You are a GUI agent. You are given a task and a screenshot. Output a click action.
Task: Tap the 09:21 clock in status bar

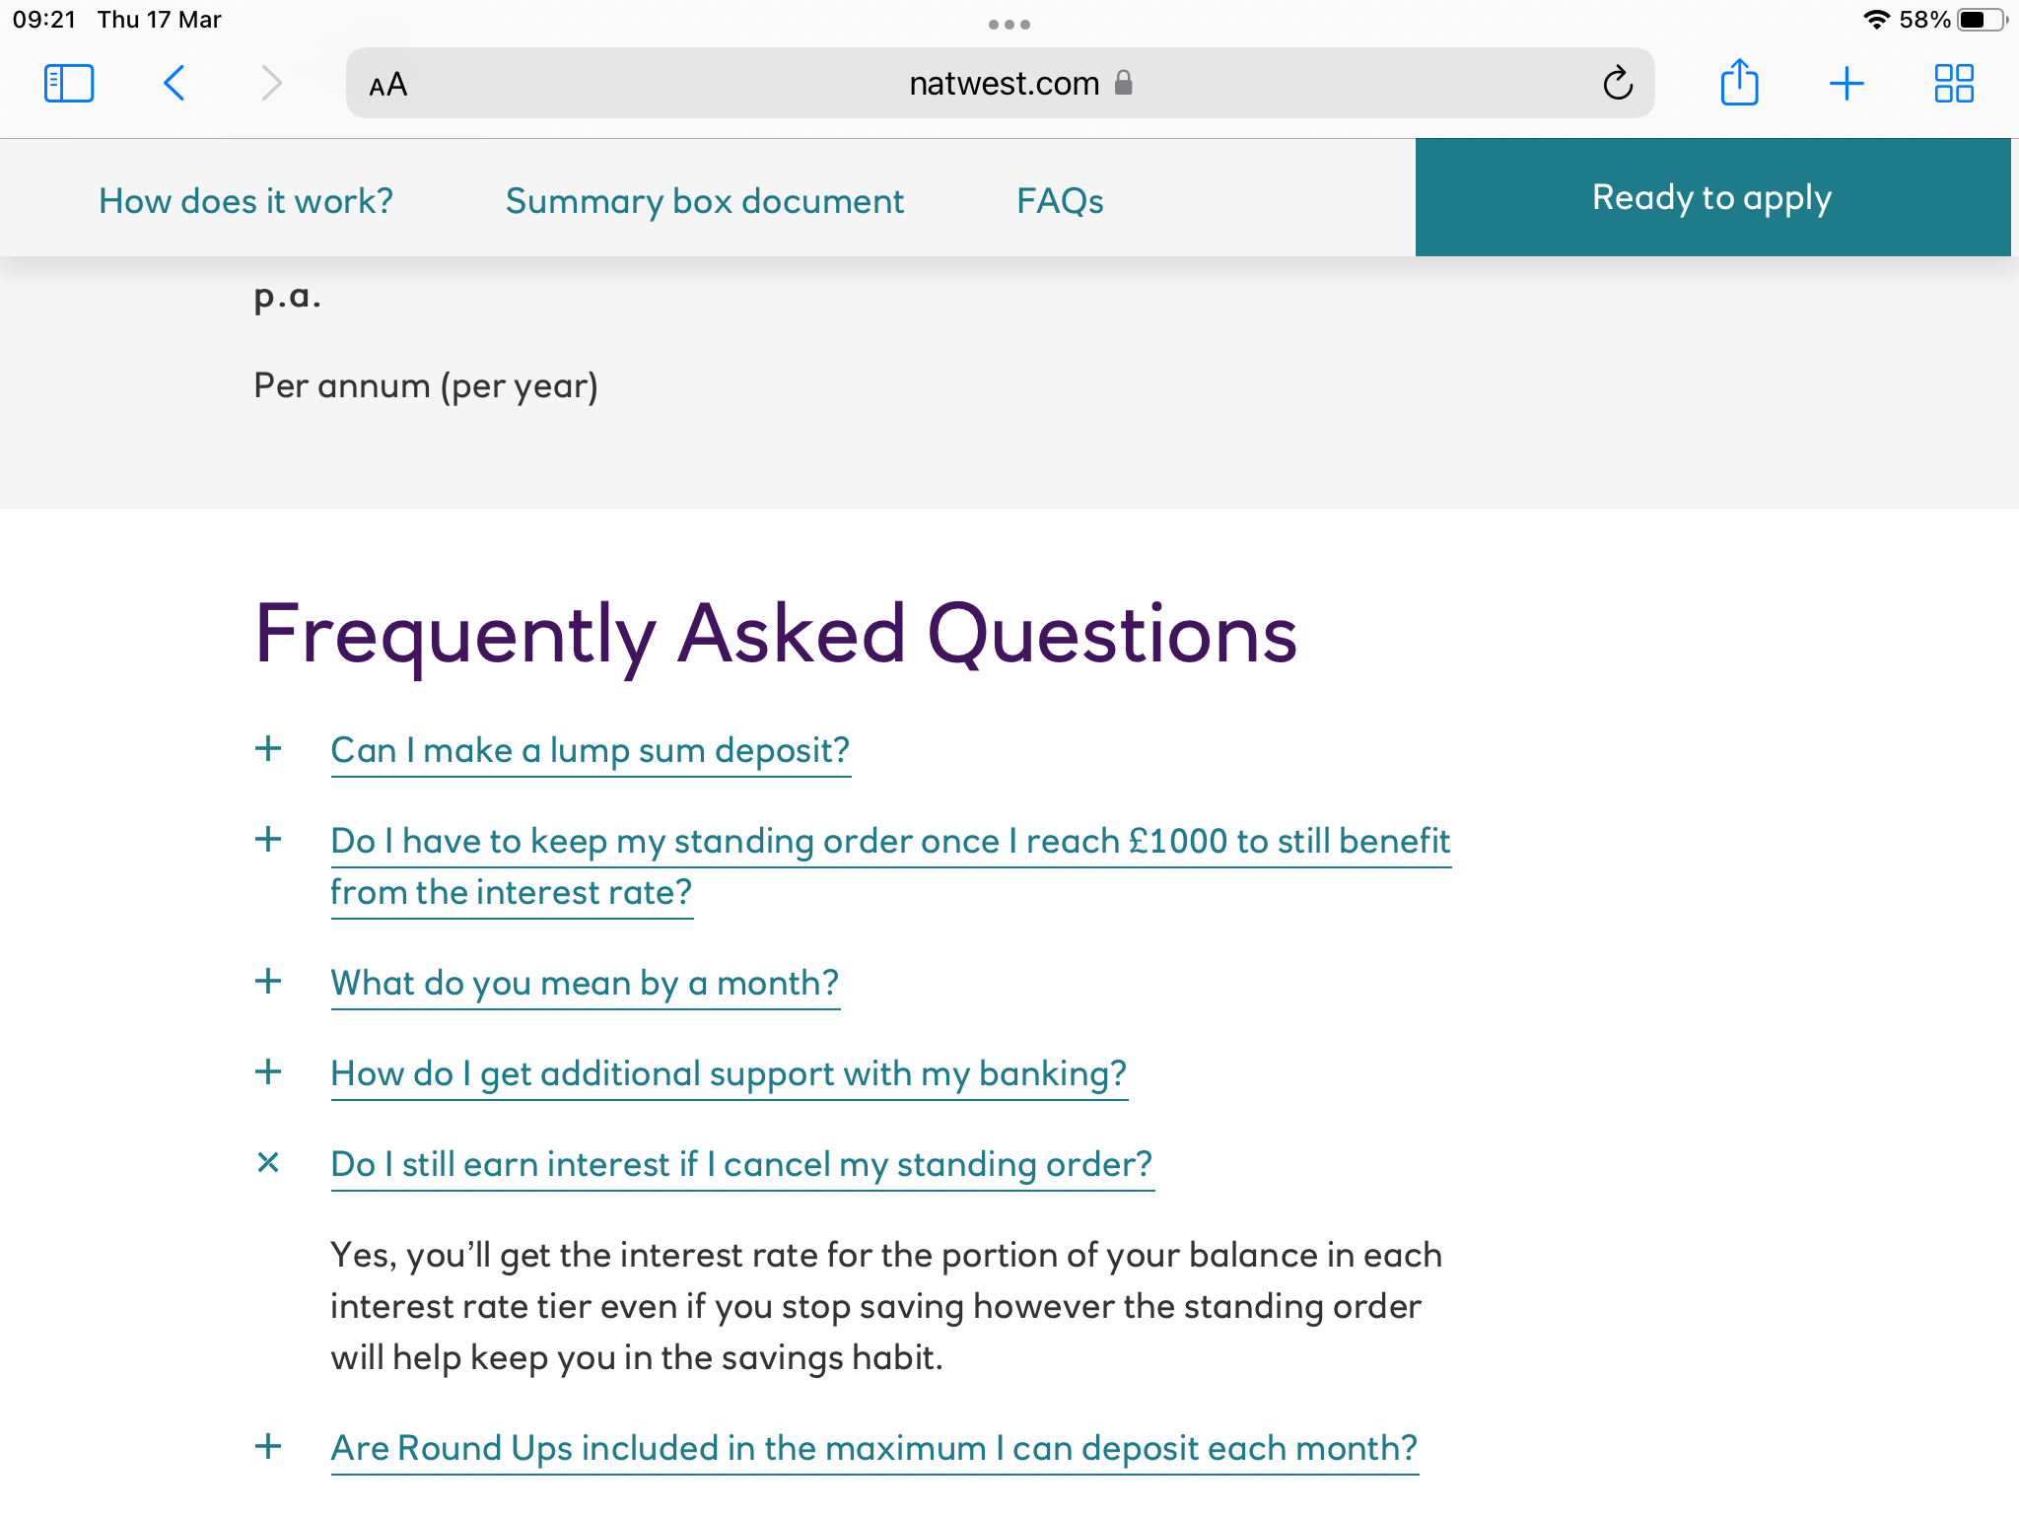pyautogui.click(x=44, y=20)
